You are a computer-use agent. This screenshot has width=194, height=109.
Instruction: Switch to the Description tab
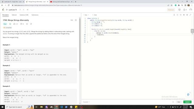(x=5, y=15)
